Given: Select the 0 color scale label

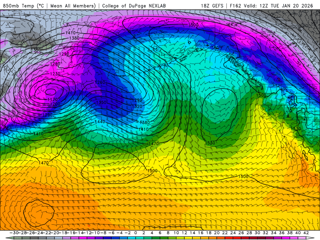Looking at the screenshot, I should (x=136, y=233).
